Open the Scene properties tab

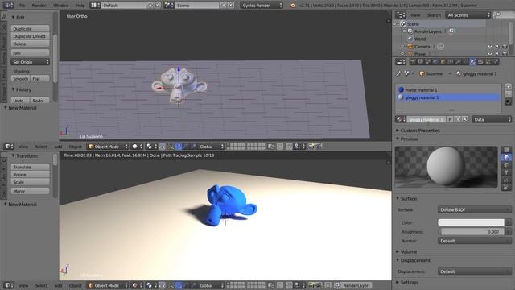click(x=427, y=62)
